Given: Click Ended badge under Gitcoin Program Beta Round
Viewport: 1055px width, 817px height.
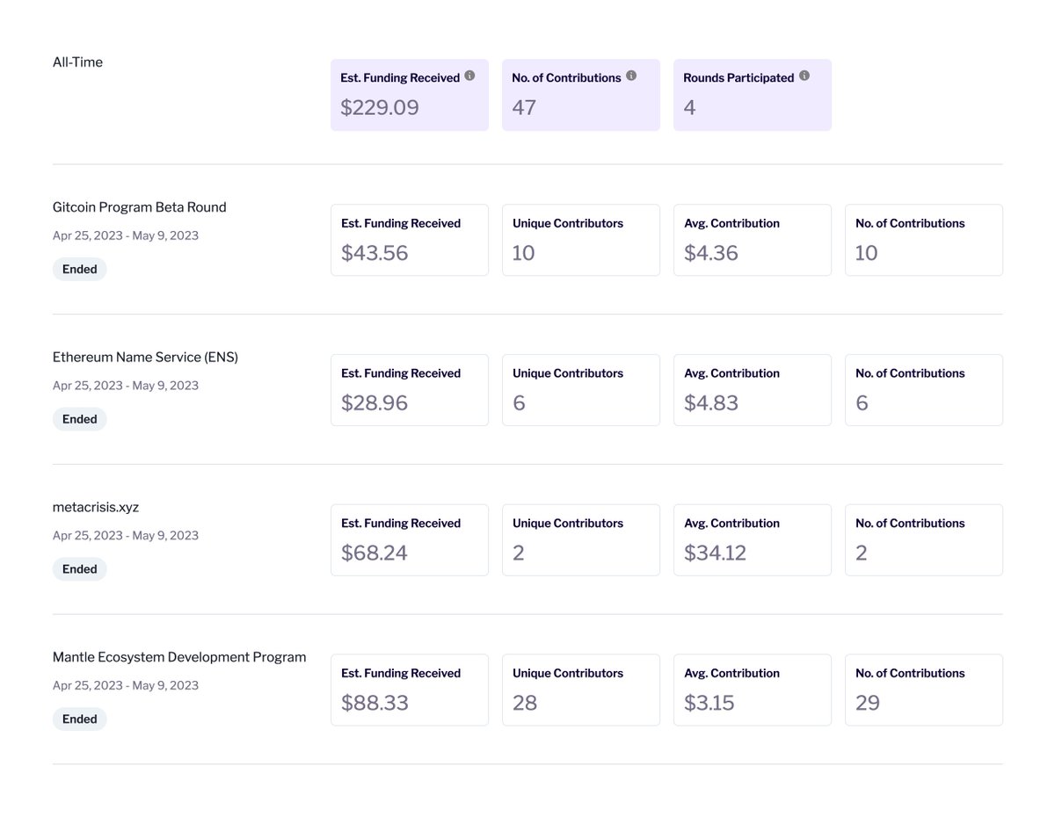Looking at the screenshot, I should tap(80, 270).
